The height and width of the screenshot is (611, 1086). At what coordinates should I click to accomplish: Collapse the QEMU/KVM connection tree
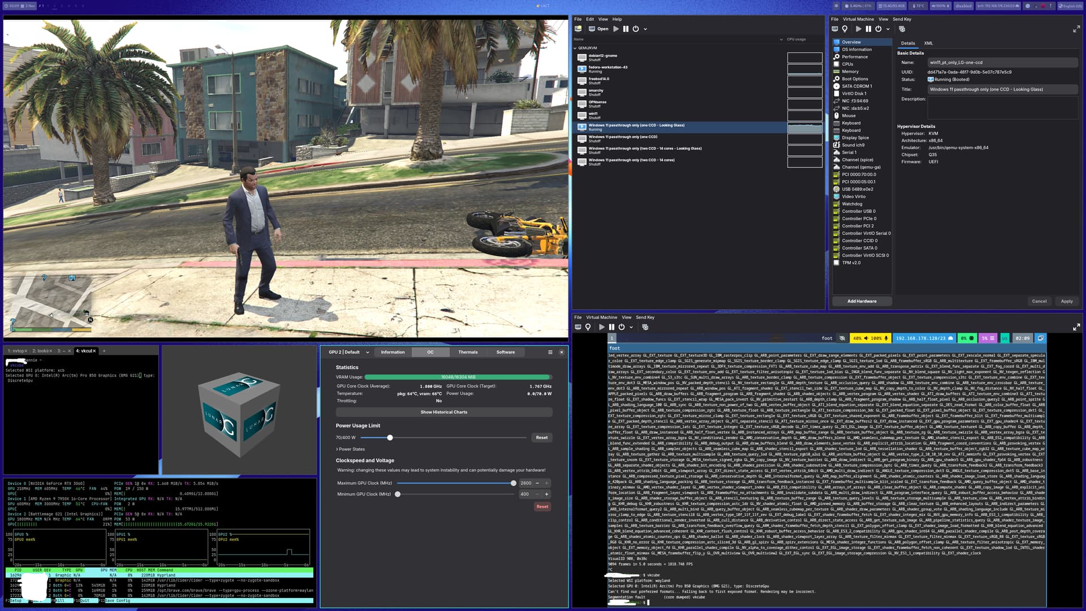[x=575, y=48]
